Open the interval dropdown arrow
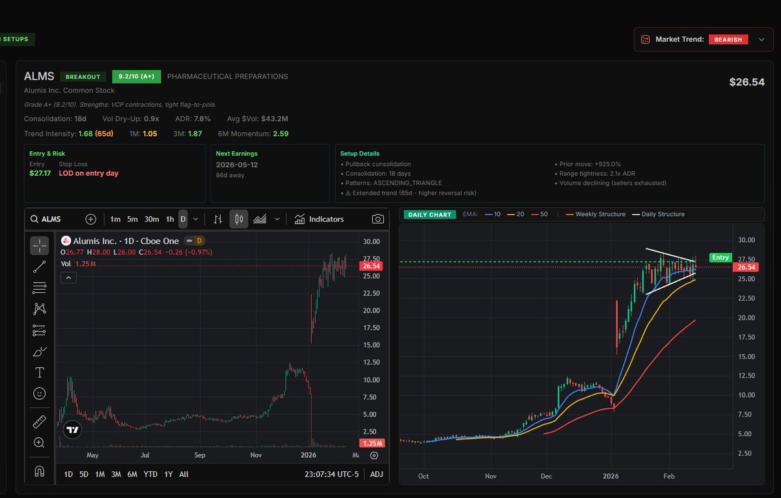The image size is (781, 498). (196, 219)
